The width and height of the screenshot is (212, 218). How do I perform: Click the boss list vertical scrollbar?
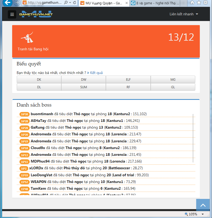(x=193, y=138)
